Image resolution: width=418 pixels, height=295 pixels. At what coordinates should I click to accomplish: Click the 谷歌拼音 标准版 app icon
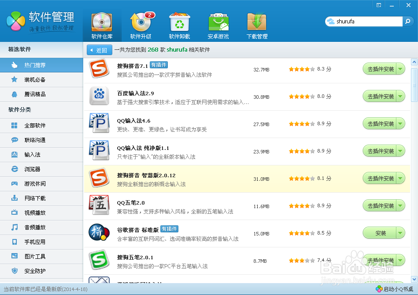coord(99,232)
